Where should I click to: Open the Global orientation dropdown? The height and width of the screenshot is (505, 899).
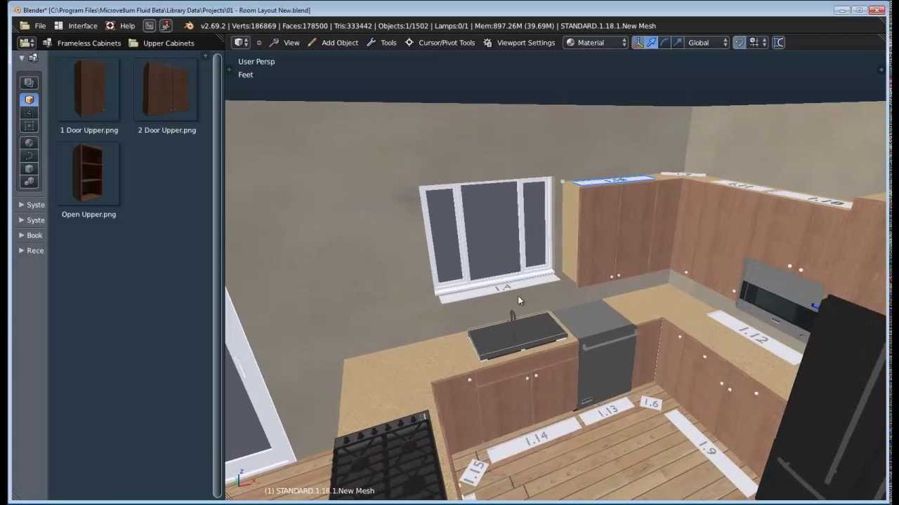[x=707, y=43]
